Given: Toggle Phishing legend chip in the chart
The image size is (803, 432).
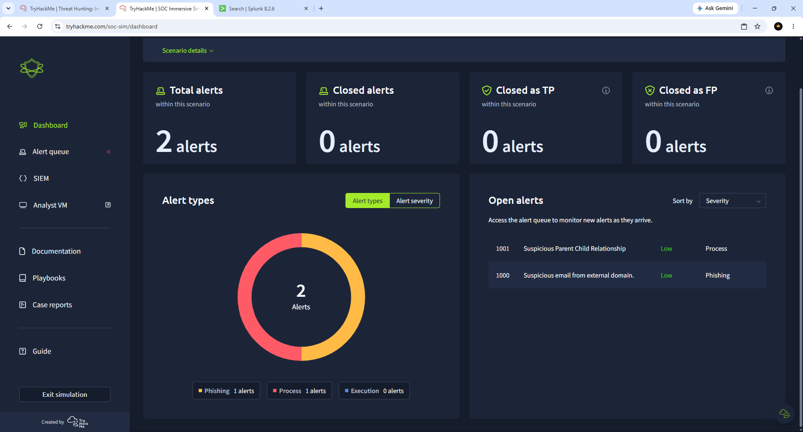Looking at the screenshot, I should [x=226, y=391].
